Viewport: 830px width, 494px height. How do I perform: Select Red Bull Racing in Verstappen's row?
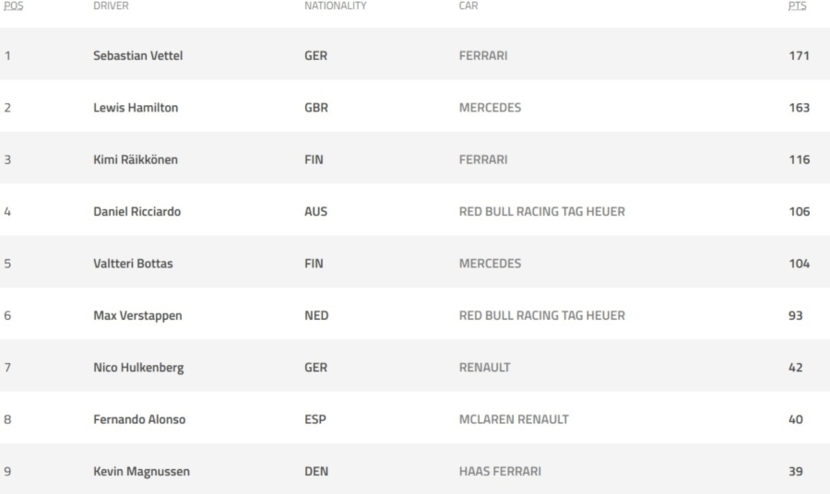pos(542,315)
